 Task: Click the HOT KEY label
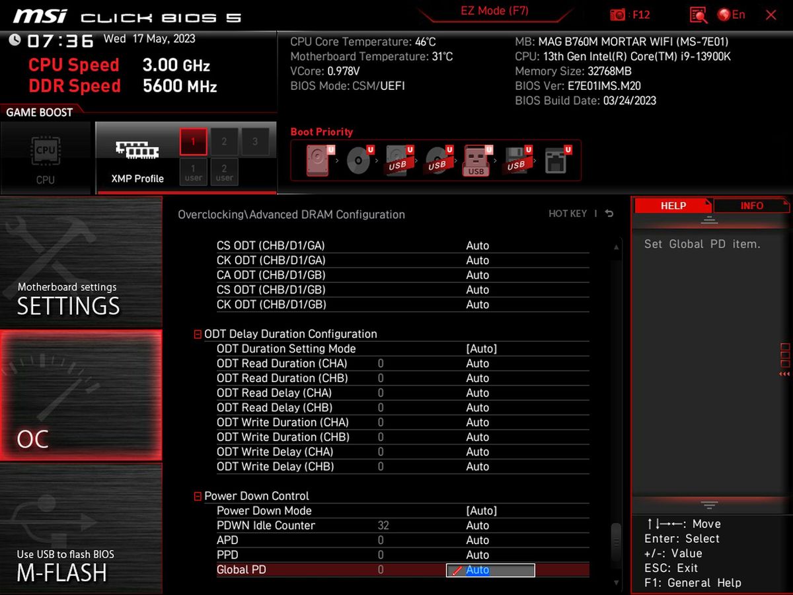pyautogui.click(x=568, y=214)
